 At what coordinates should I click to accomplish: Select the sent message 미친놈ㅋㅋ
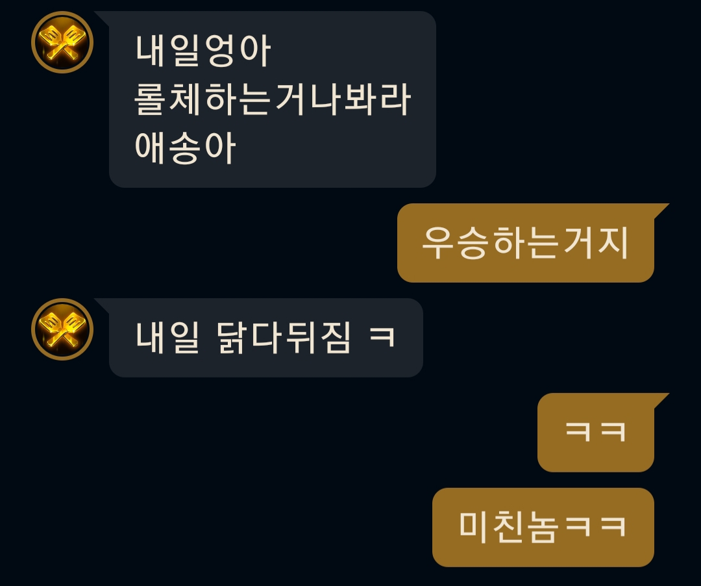coord(543,528)
